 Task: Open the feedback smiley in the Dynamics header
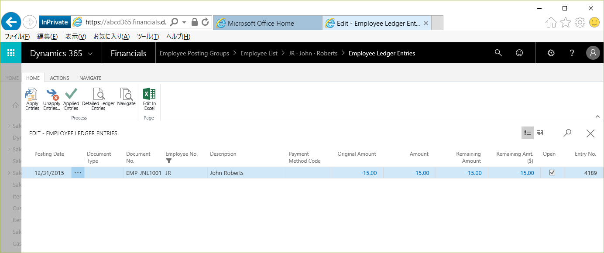519,53
